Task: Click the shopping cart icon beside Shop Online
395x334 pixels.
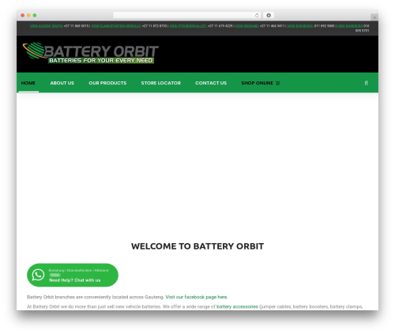Action: (277, 83)
